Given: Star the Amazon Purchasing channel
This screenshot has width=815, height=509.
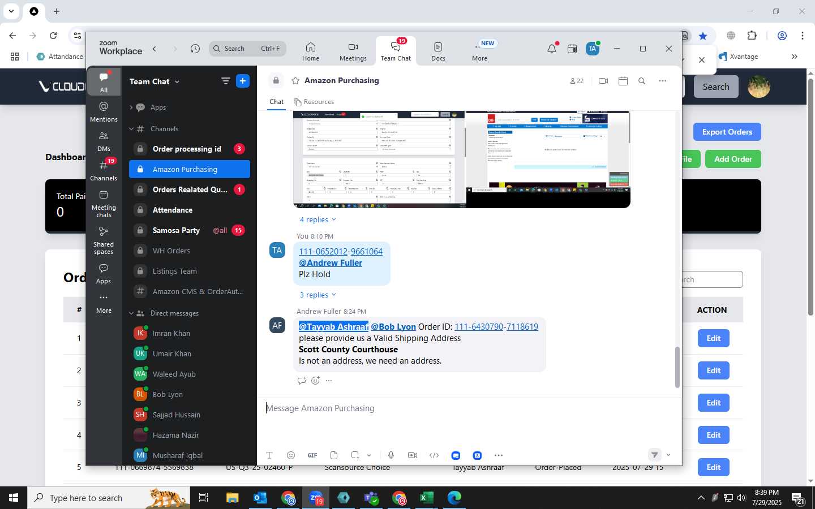Looking at the screenshot, I should [295, 81].
